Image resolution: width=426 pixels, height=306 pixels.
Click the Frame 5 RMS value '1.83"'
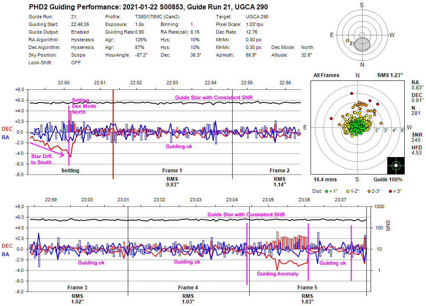point(307,302)
